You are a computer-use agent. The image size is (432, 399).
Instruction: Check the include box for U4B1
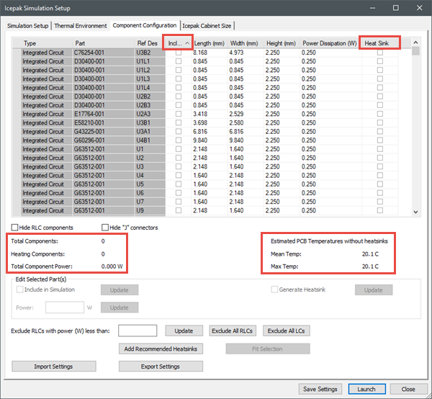coord(179,140)
